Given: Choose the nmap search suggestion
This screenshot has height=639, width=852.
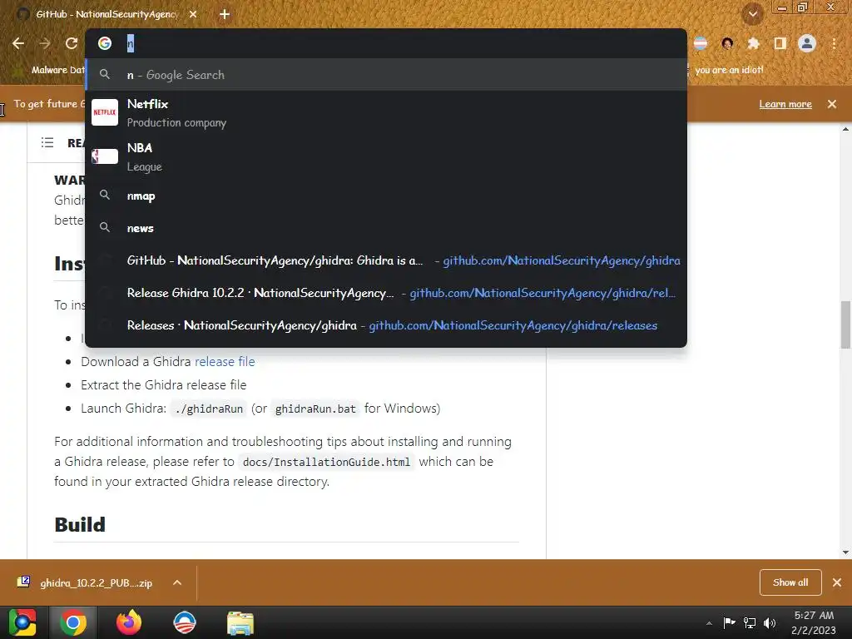Looking at the screenshot, I should coord(386,196).
